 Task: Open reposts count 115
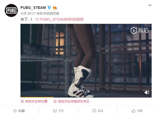61,111
